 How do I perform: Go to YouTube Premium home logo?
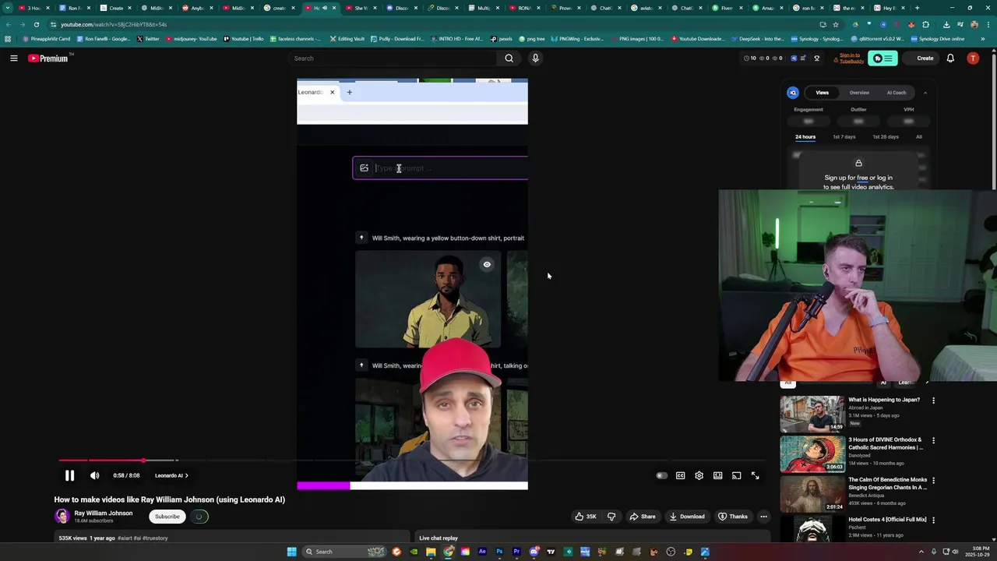pyautogui.click(x=48, y=58)
